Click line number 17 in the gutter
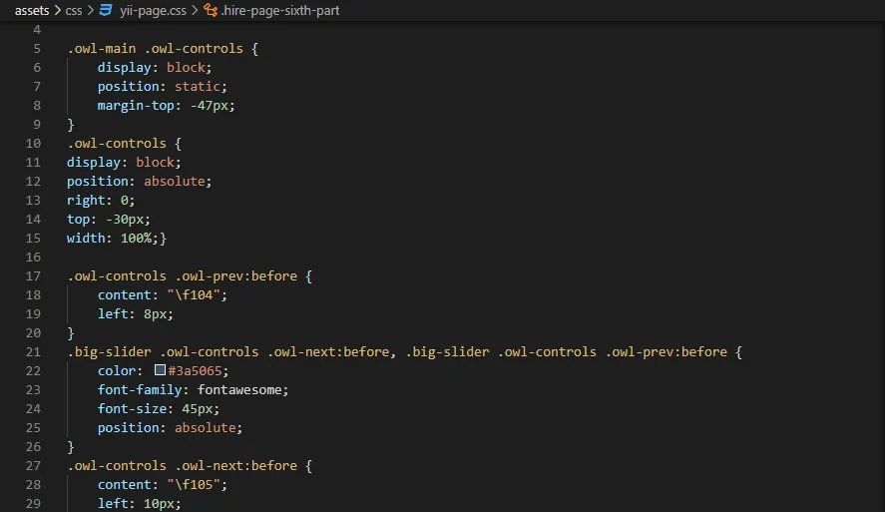 click(x=33, y=276)
